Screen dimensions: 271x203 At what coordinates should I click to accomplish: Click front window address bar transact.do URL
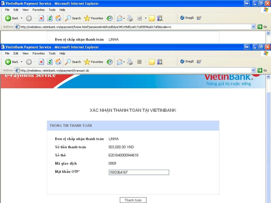click(x=55, y=70)
